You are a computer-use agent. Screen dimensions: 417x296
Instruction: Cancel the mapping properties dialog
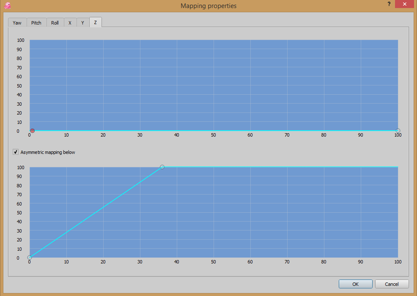392,284
